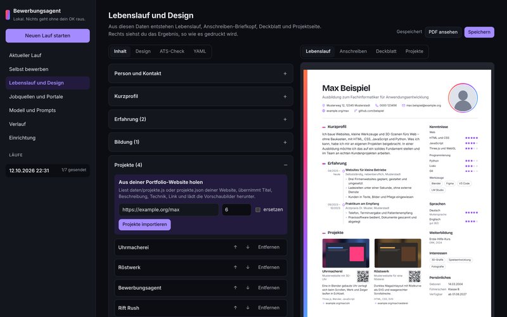
Task: Click the Röstwerk project thumbnail in preview
Action: tap(398, 253)
